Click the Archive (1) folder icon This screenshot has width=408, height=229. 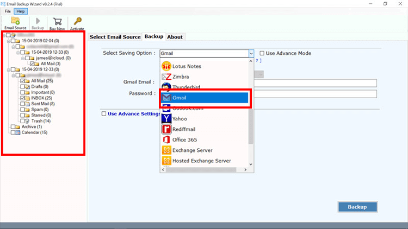17,126
